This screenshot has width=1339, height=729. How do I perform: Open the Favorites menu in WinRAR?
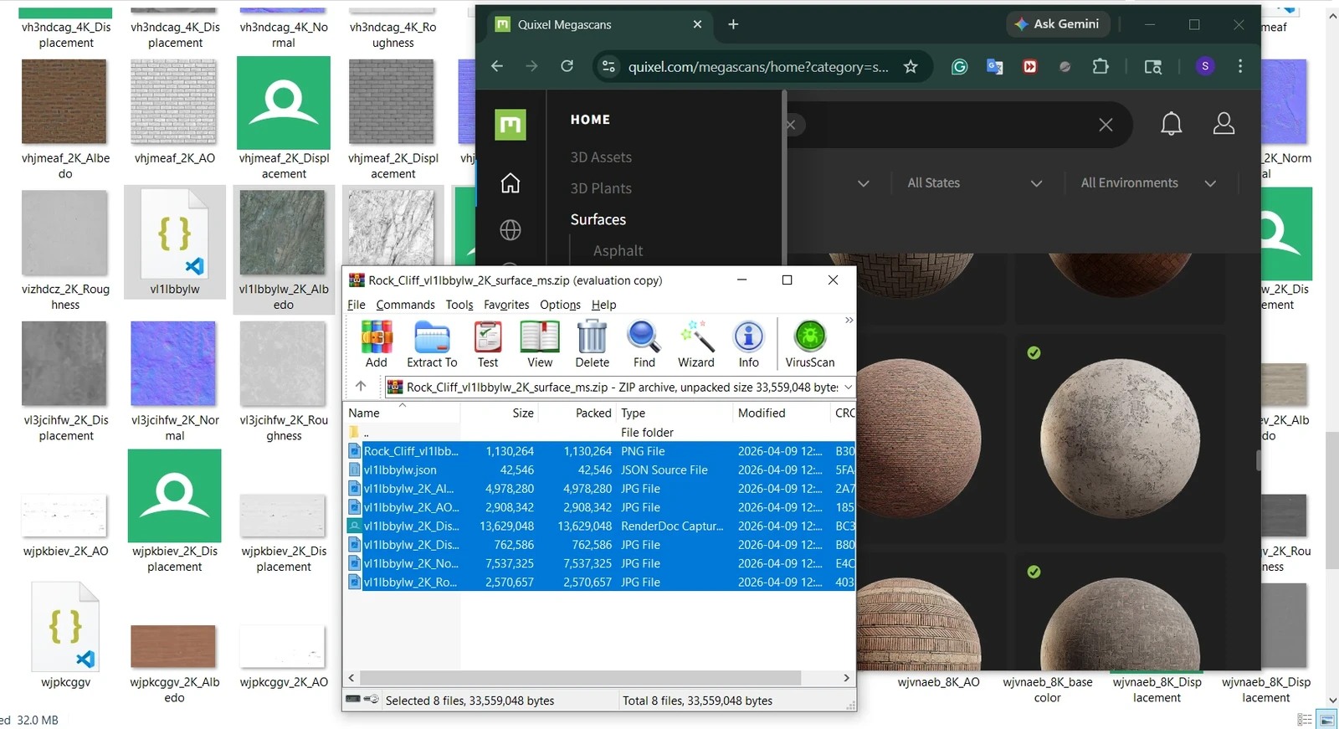(506, 305)
